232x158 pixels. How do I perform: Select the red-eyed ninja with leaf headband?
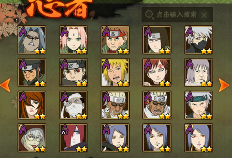[73, 73]
